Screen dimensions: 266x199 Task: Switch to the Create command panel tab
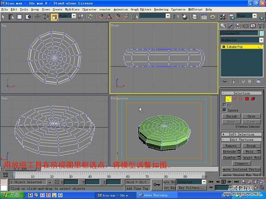(222, 26)
